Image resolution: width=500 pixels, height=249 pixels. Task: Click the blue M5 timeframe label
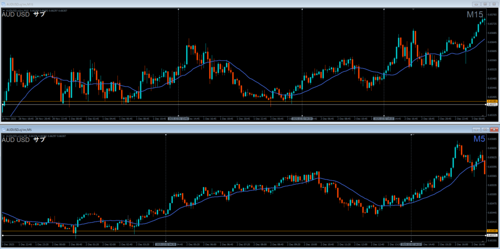480,140
